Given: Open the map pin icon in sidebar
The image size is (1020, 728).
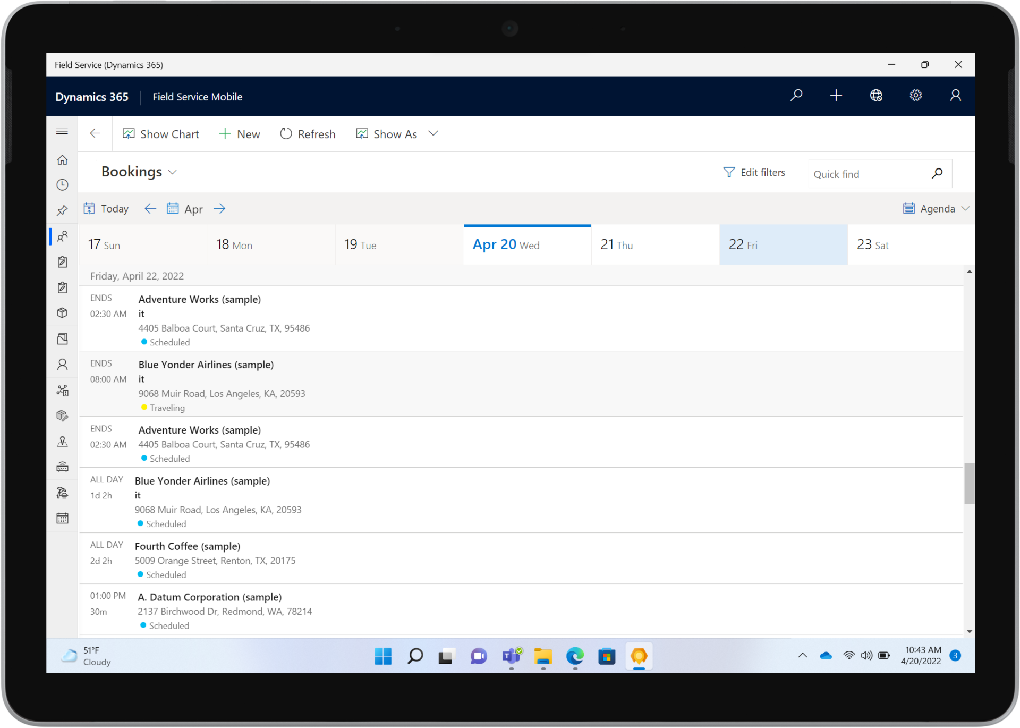Looking at the screenshot, I should (x=62, y=442).
